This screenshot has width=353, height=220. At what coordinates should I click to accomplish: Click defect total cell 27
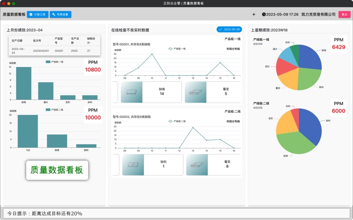click(89, 51)
